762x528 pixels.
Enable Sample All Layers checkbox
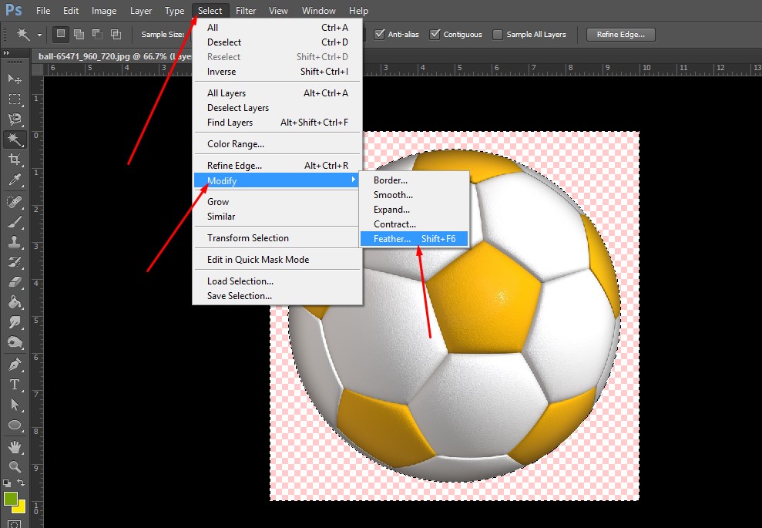coord(498,35)
